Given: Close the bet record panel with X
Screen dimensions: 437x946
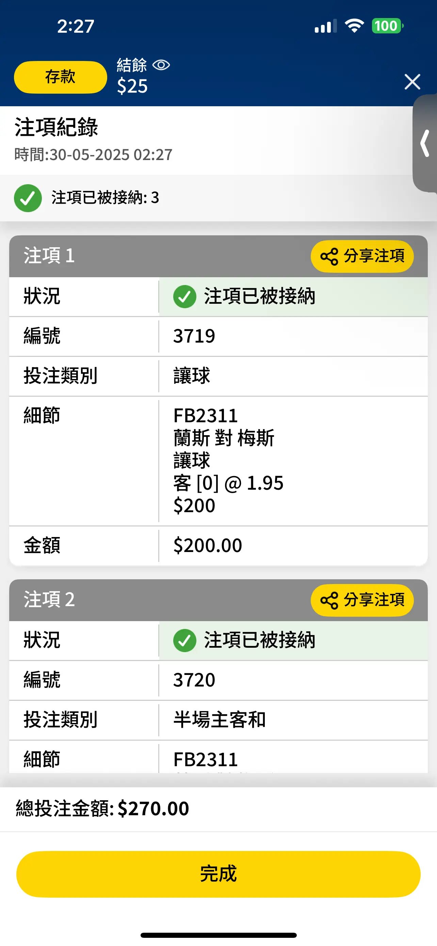Looking at the screenshot, I should (412, 81).
